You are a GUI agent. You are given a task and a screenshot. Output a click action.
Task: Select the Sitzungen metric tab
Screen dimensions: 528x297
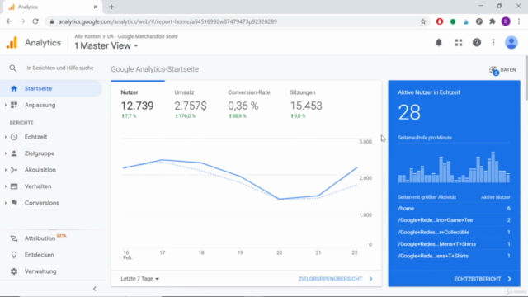point(306,104)
